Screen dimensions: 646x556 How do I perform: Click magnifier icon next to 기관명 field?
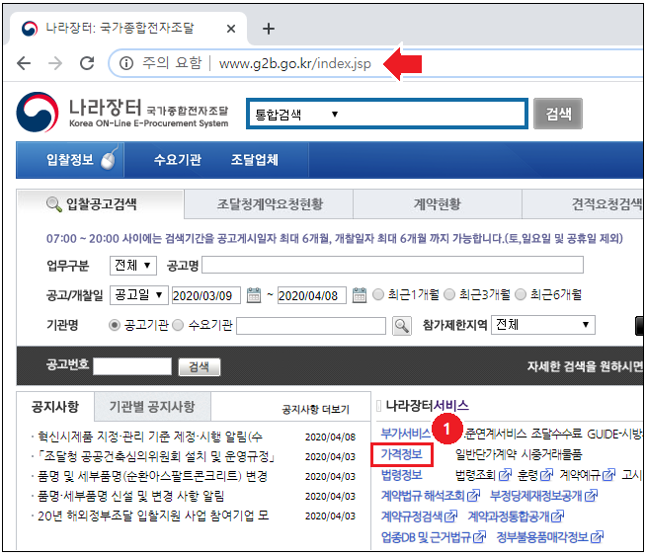402,326
